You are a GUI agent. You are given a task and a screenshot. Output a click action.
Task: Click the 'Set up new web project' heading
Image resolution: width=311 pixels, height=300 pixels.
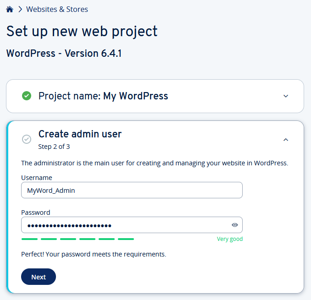point(82,31)
